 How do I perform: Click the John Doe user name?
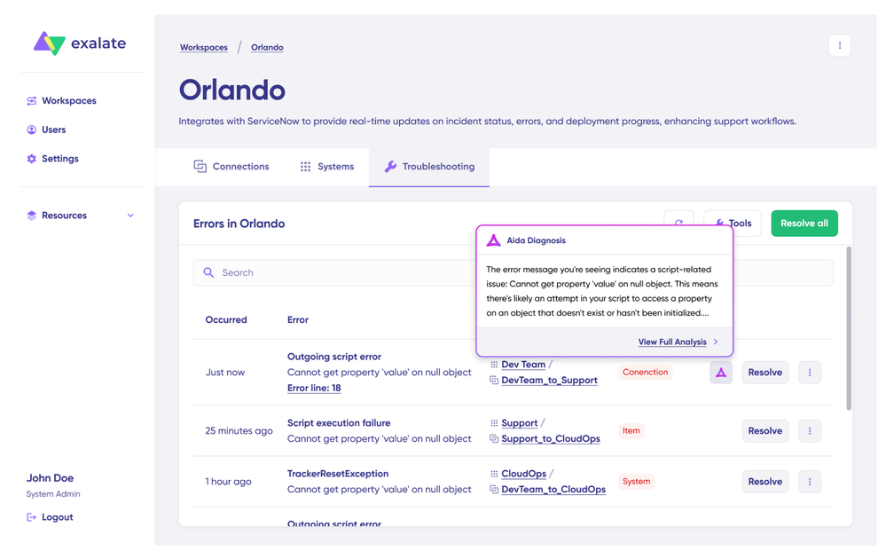50,478
